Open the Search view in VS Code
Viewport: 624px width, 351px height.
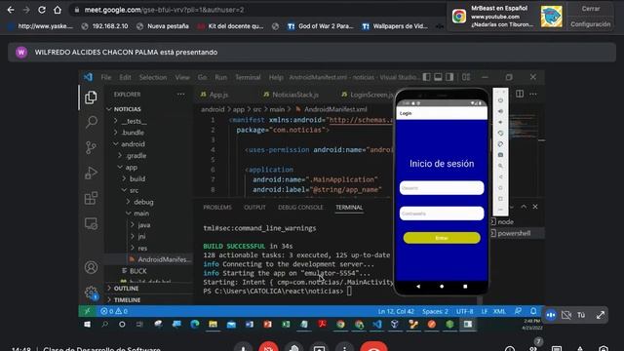(91, 122)
